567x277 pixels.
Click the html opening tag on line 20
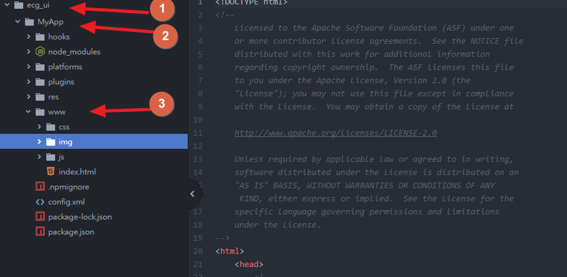click(230, 251)
